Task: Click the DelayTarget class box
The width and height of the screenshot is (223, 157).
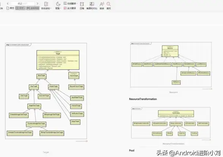Action: (75, 122)
